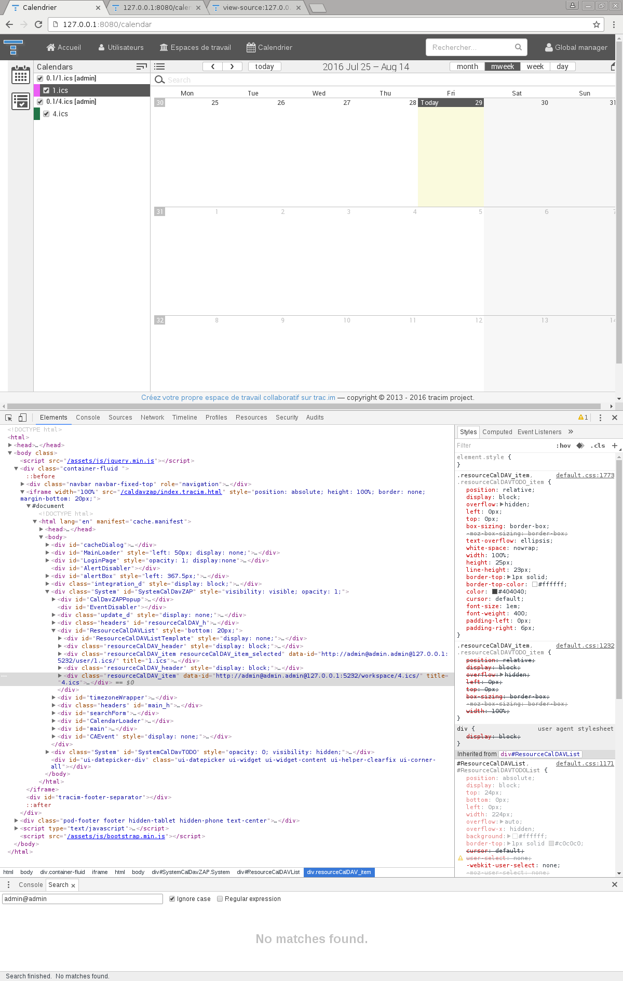The height and width of the screenshot is (981, 623).
Task: Expand the head element in DOM tree
Action: (10, 445)
